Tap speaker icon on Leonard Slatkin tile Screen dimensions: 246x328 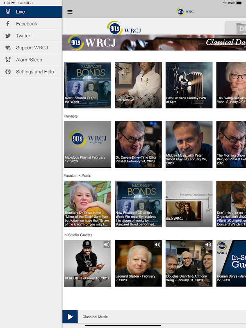tap(157, 245)
